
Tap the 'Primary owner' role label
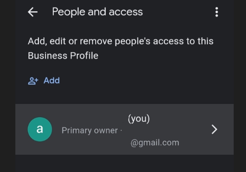click(x=90, y=130)
